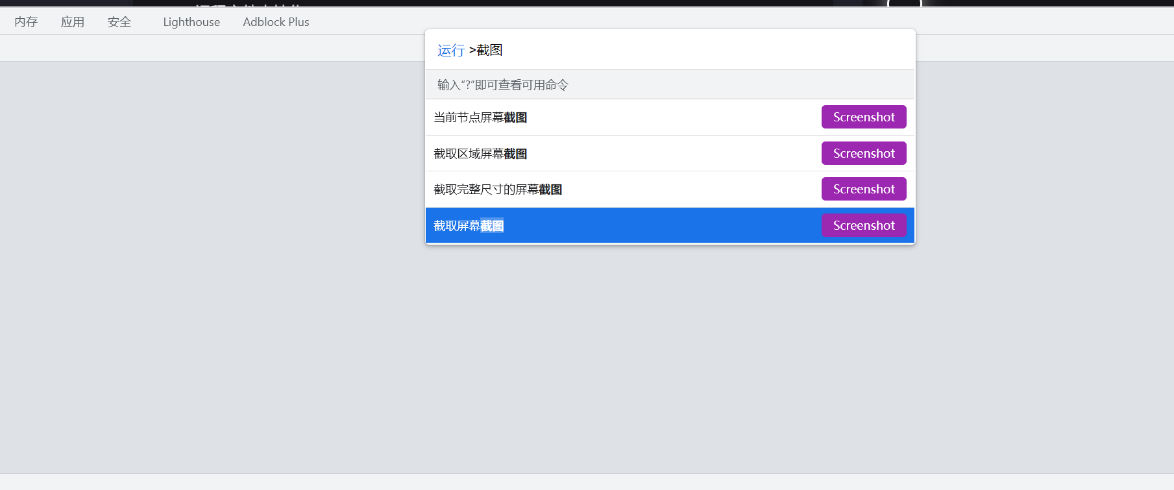
Task: Click the Screenshot badge beside 截取区域屏幕截图
Action: (x=863, y=153)
